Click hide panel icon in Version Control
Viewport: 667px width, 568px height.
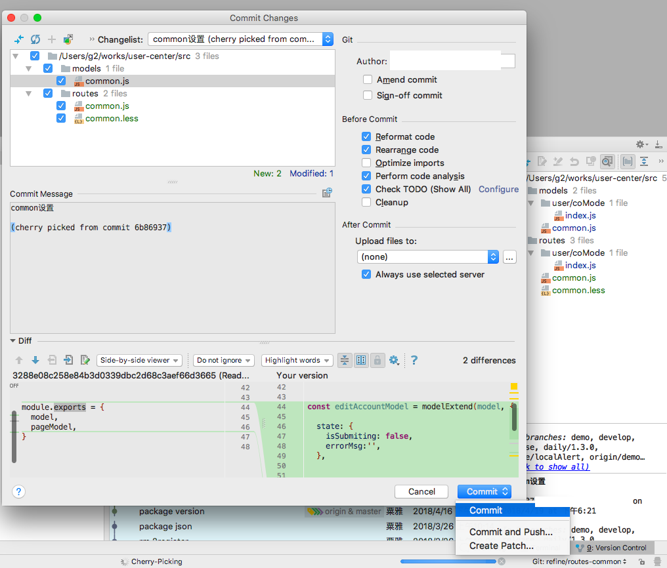(658, 144)
